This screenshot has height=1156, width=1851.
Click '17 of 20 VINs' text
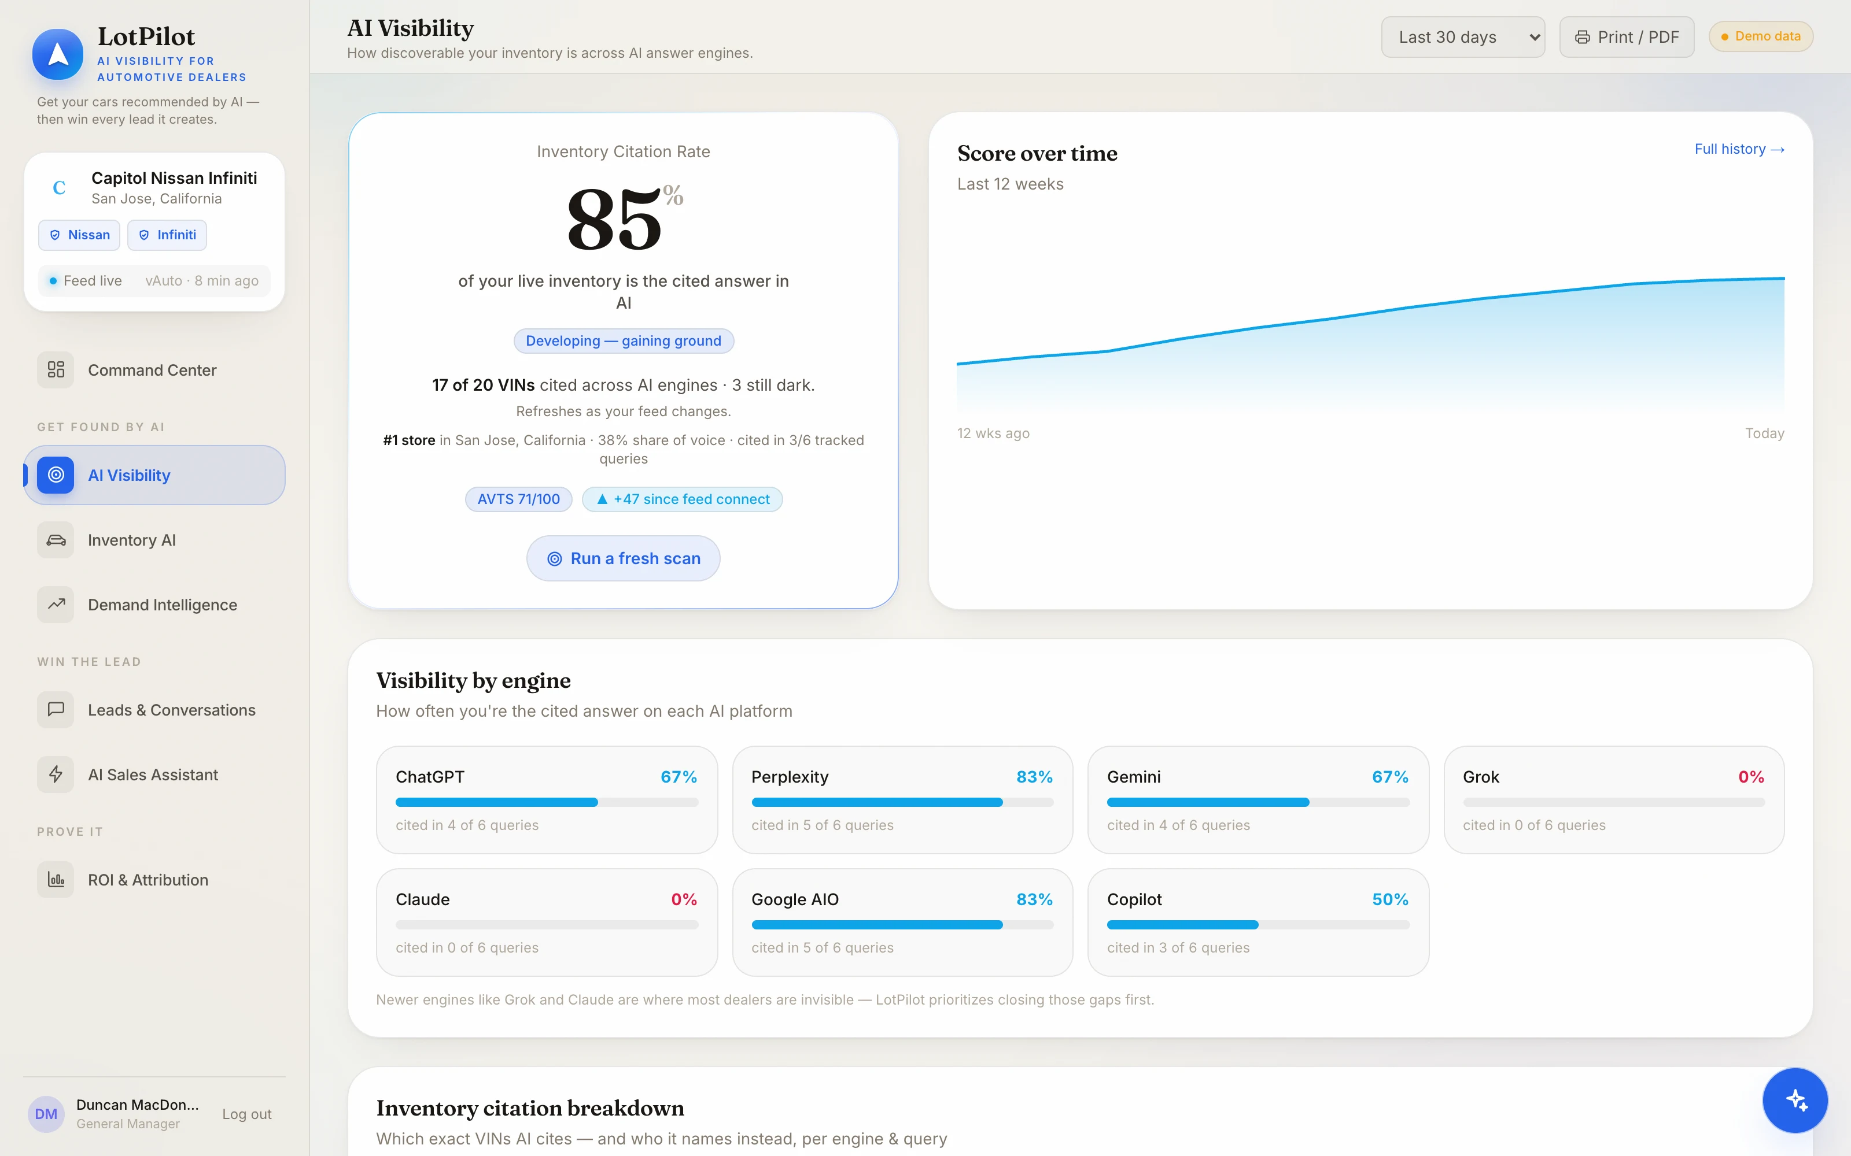coord(484,386)
